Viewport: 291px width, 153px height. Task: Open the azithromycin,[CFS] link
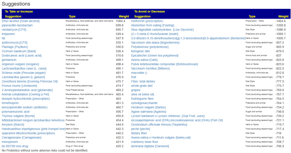click(14, 43)
